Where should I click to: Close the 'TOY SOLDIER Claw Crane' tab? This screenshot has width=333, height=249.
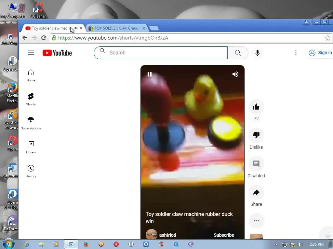coord(144,28)
